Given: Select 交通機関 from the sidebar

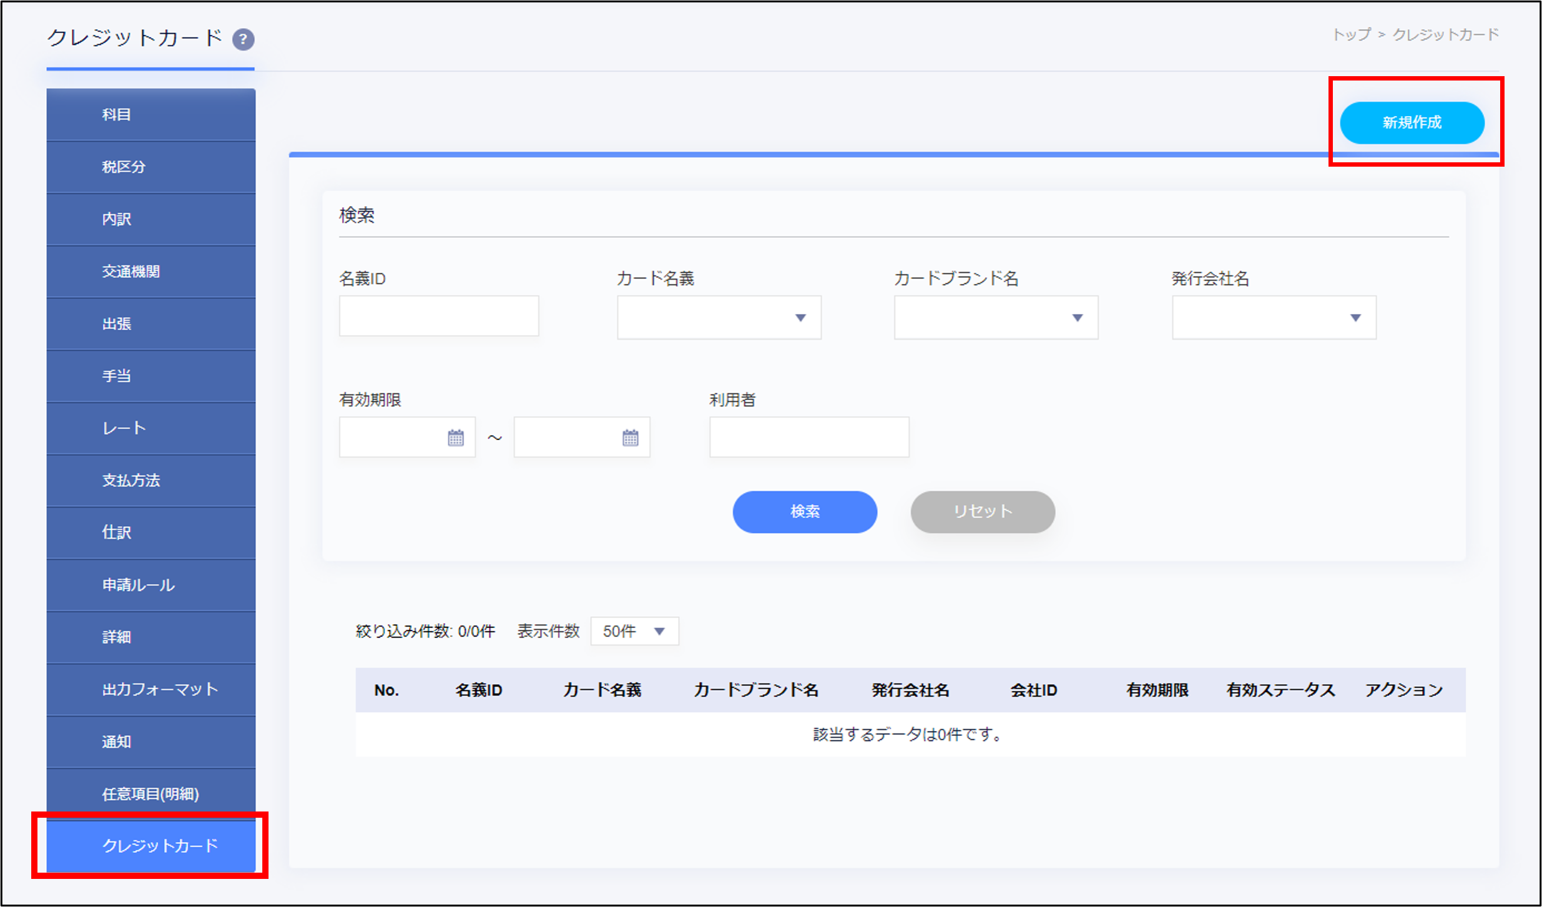Looking at the screenshot, I should click(x=150, y=271).
